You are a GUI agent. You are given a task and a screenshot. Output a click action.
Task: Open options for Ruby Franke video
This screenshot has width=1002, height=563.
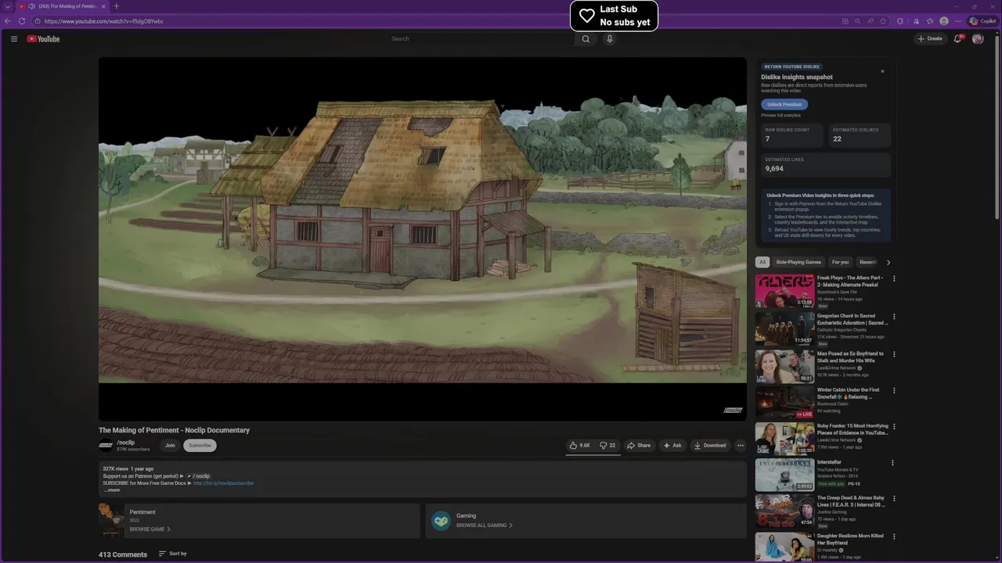click(894, 427)
